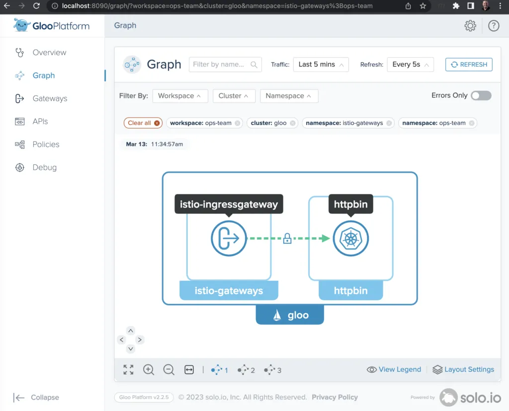Click the httpbin Kubernetes node icon

[350, 238]
